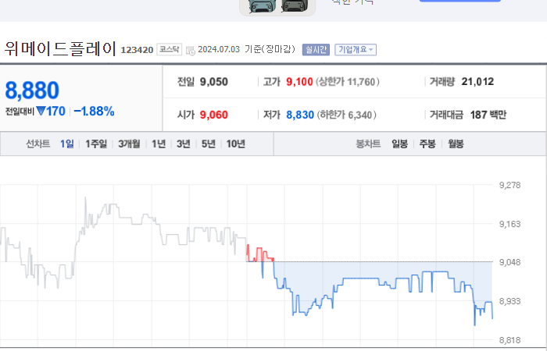Click the bus character thumbnail at top
This screenshot has height=351, width=547.
[277, 7]
